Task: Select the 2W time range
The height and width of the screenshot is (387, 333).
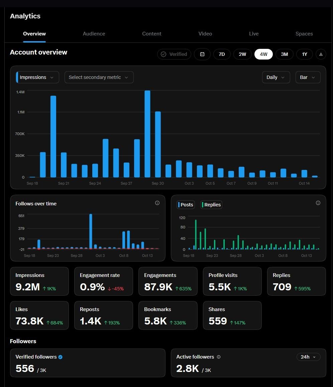Action: (x=242, y=54)
